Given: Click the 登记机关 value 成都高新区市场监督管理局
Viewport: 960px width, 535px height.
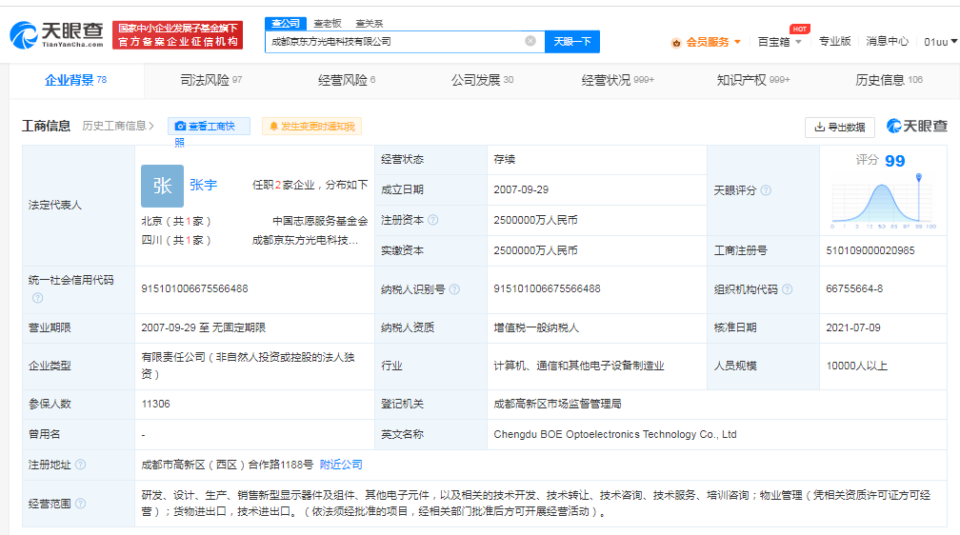Looking at the screenshot, I should coord(557,404).
